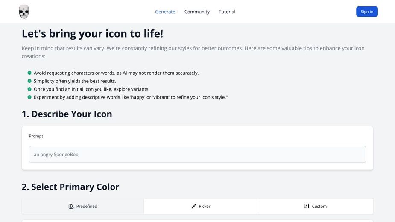Viewport: 395px width, 222px height.
Task: Click the tip about exploring variants
Action: [91, 89]
